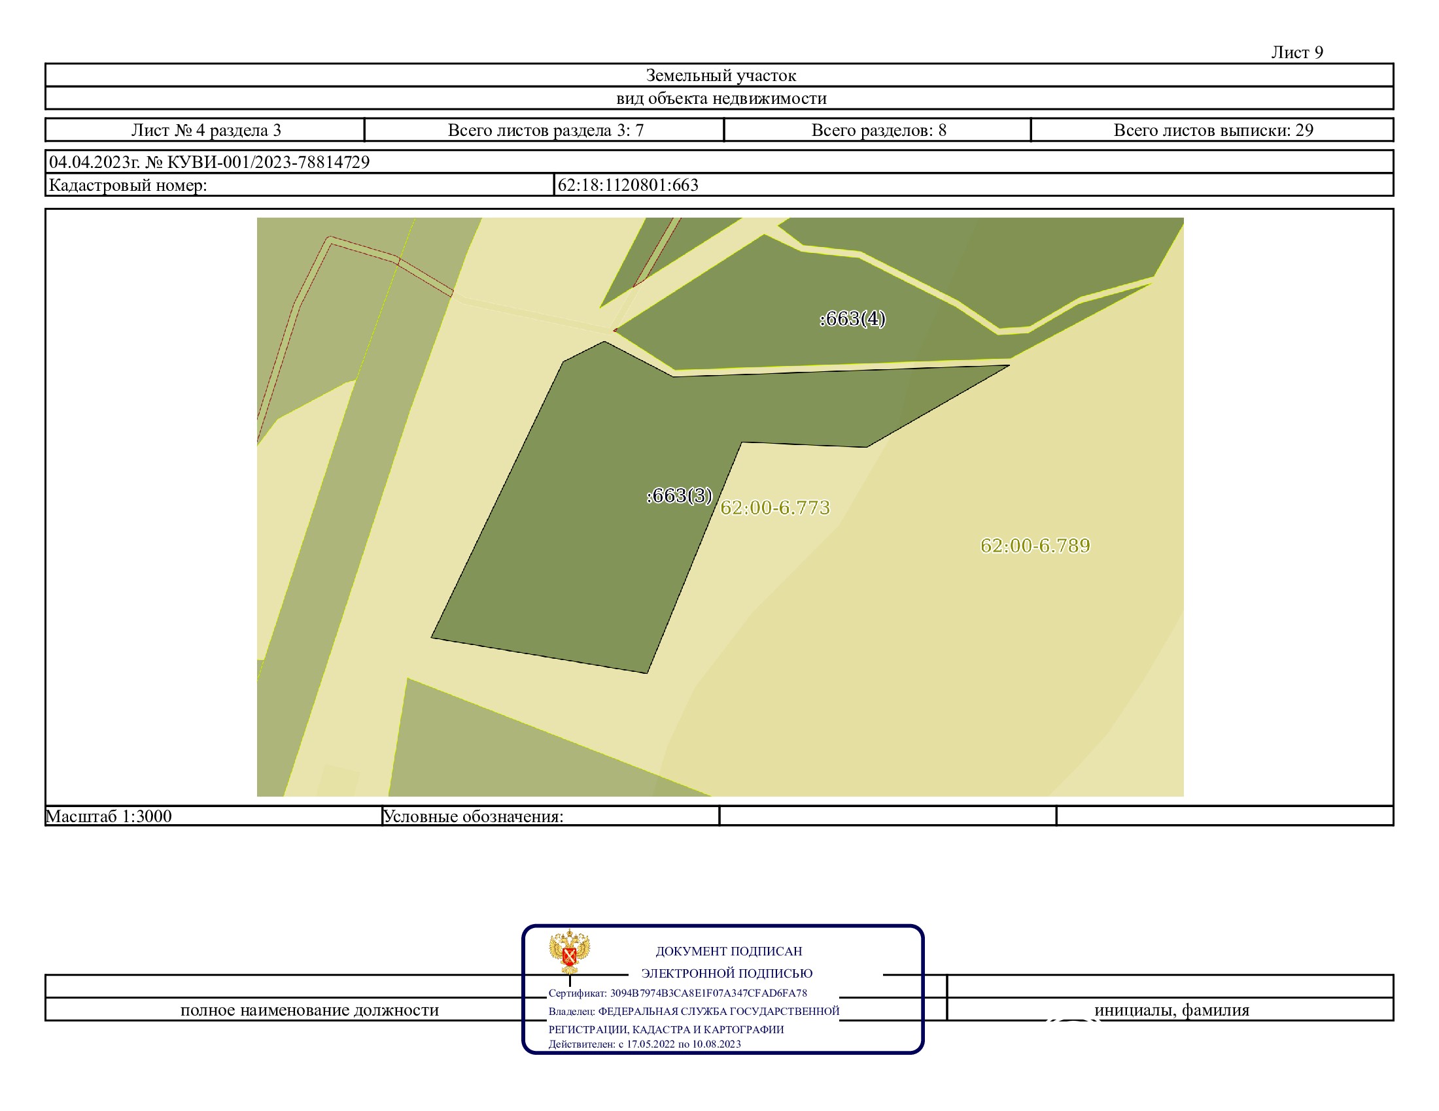Click 'Всего листов раздела 3: 7' cell
The width and height of the screenshot is (1439, 1111).
point(545,130)
